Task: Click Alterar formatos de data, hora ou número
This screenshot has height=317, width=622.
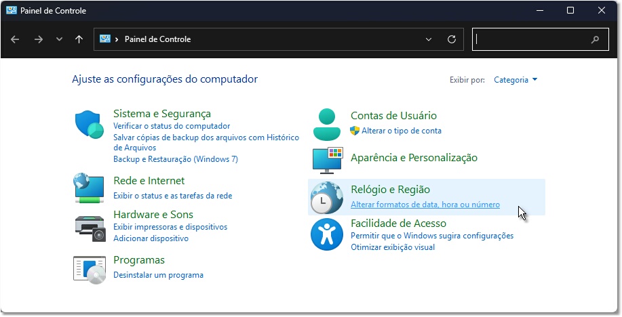Action: coord(425,205)
